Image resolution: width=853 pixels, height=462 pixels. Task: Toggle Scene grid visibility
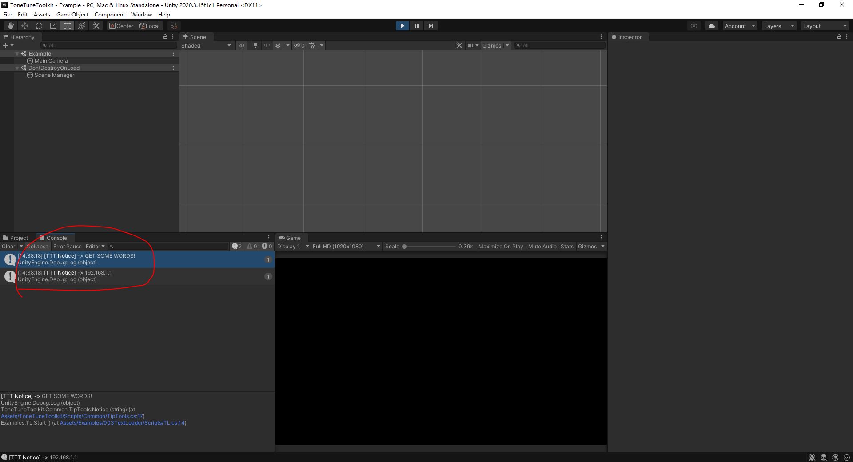point(312,45)
